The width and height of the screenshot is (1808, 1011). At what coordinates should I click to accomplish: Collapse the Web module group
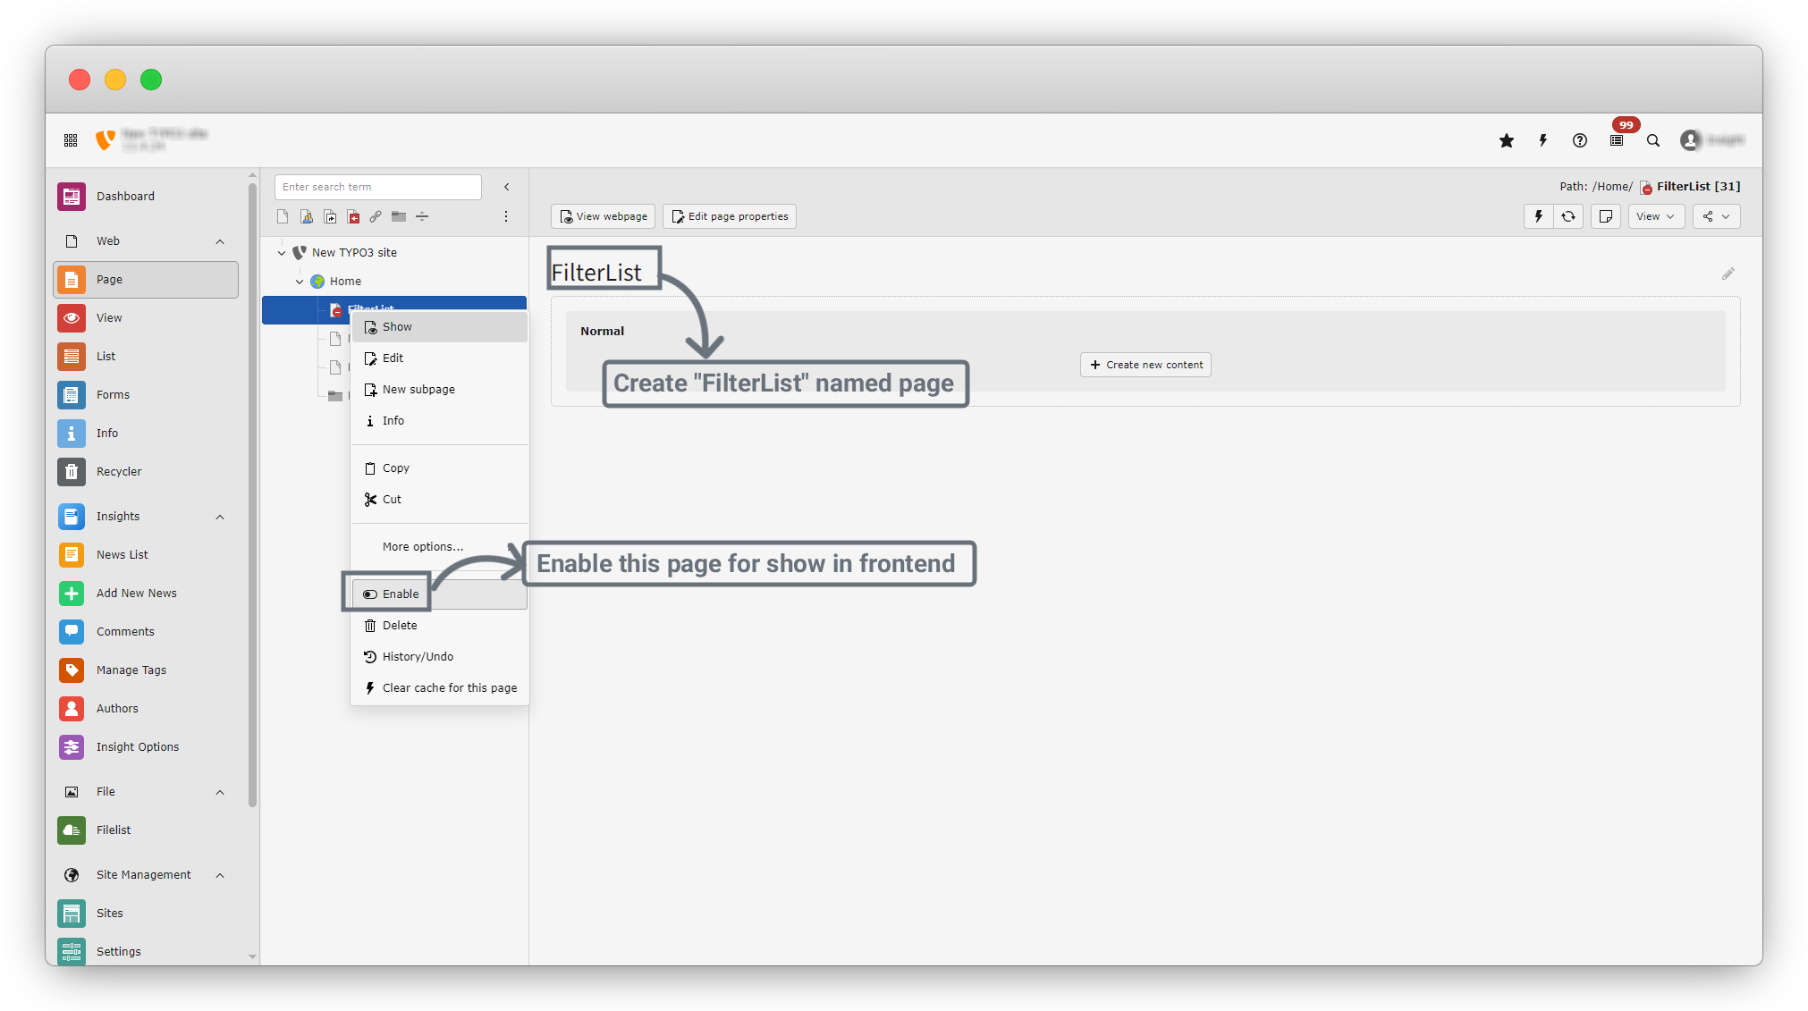pos(220,241)
